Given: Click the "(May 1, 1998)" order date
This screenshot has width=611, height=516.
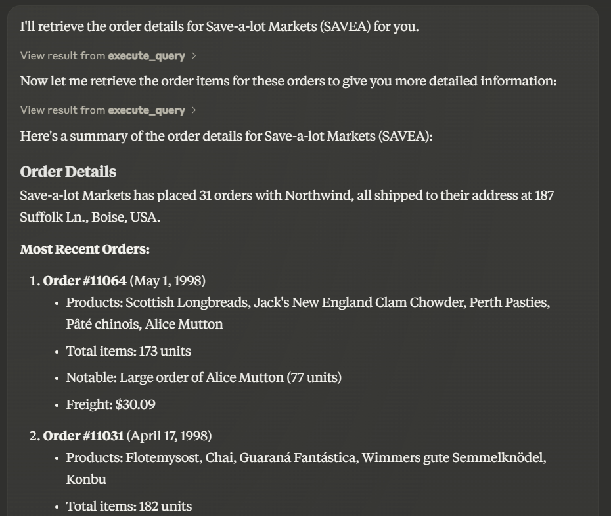Looking at the screenshot, I should click(168, 281).
